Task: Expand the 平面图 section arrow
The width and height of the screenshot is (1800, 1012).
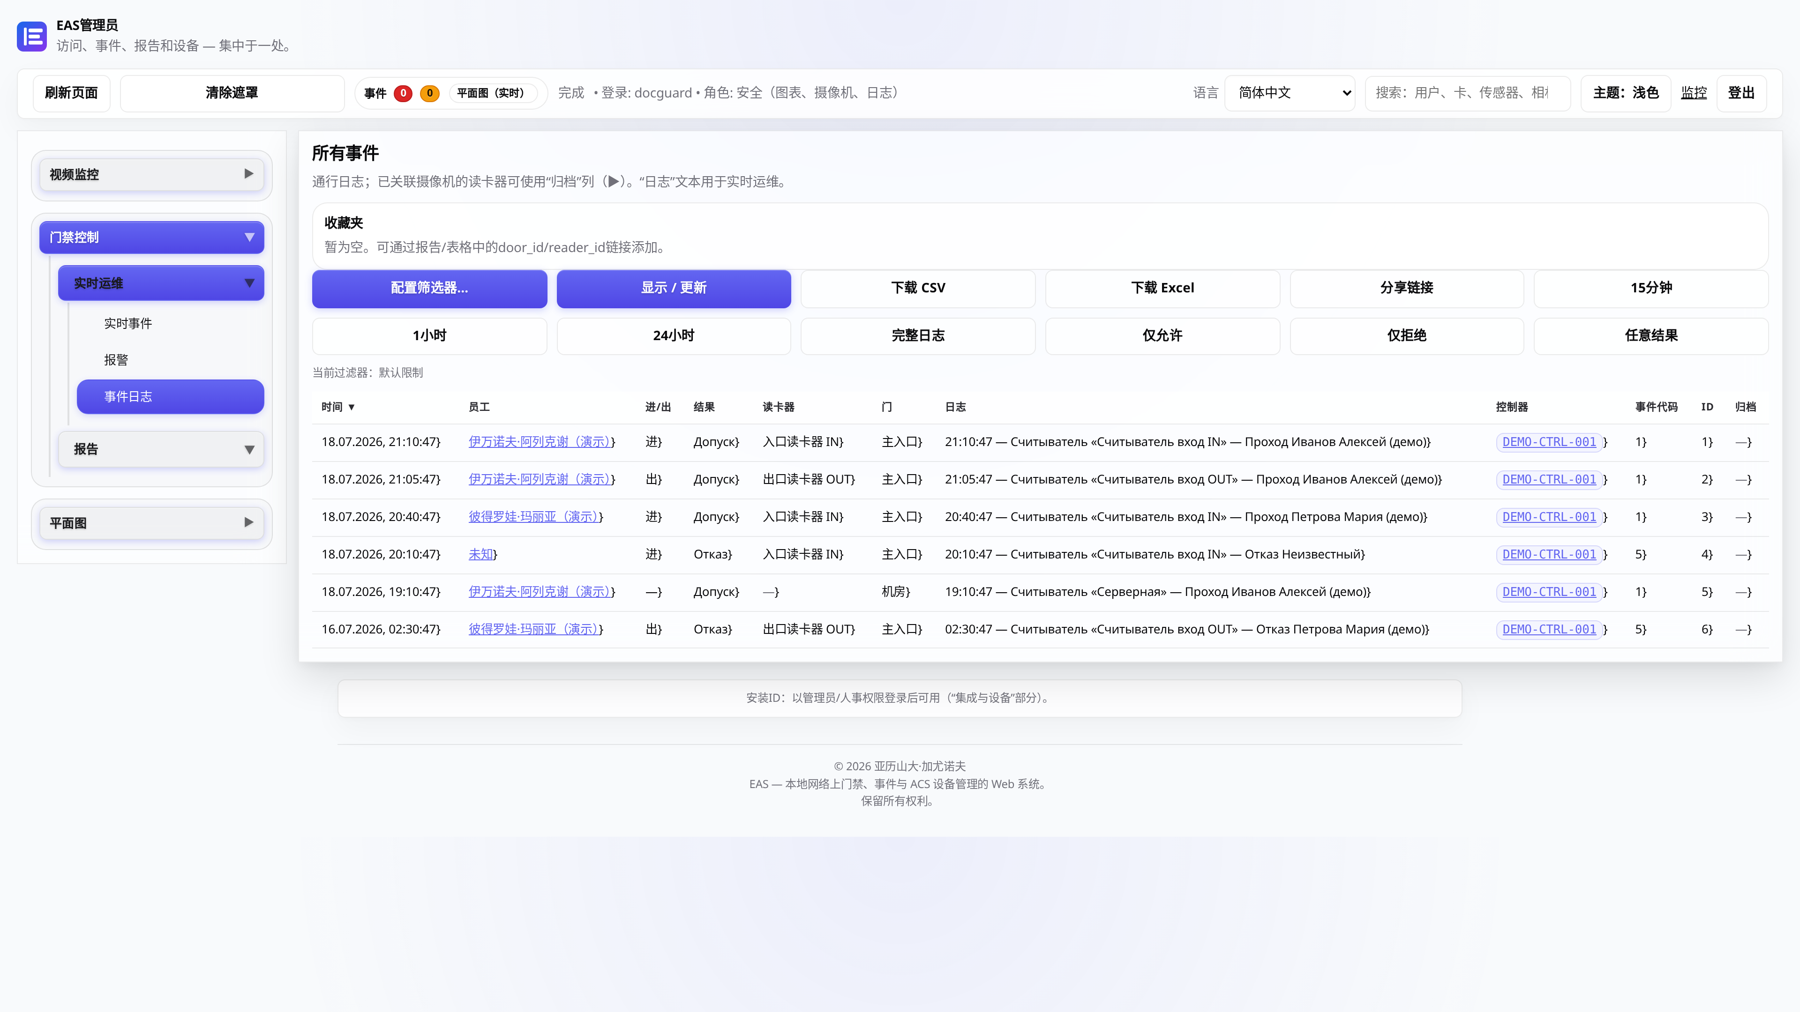Action: pos(249,522)
